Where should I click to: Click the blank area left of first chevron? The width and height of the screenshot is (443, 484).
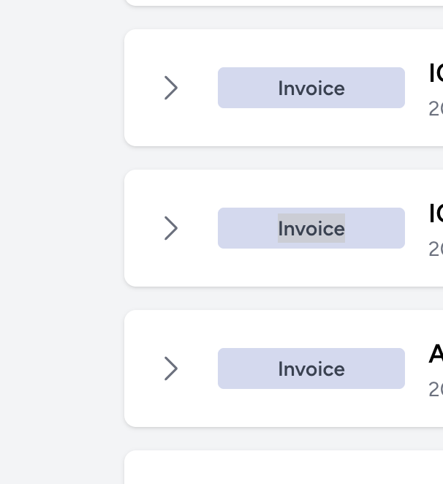pyautogui.click(x=143, y=88)
